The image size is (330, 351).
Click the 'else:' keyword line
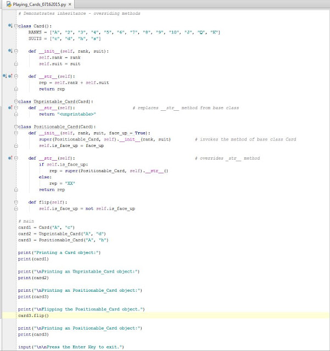tap(45, 177)
